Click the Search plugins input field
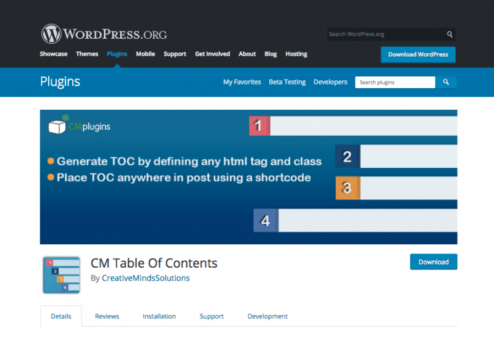The image size is (494, 338). coord(395,82)
